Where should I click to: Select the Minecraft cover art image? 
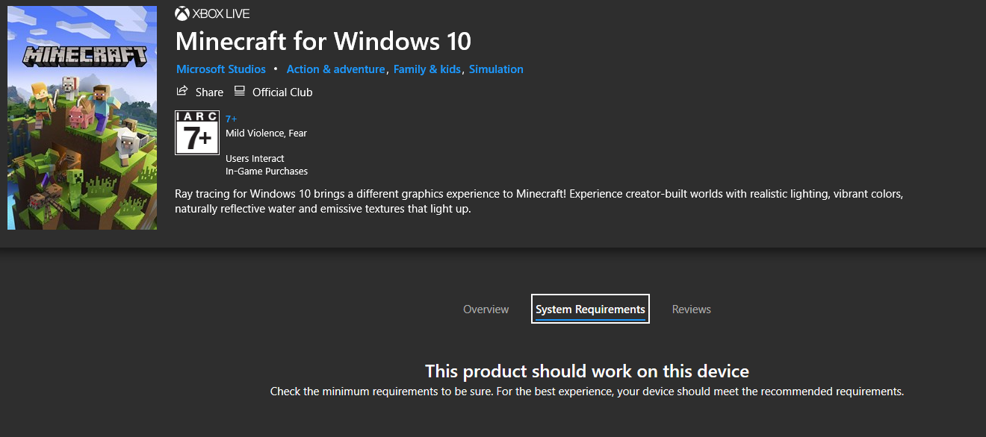(x=81, y=117)
